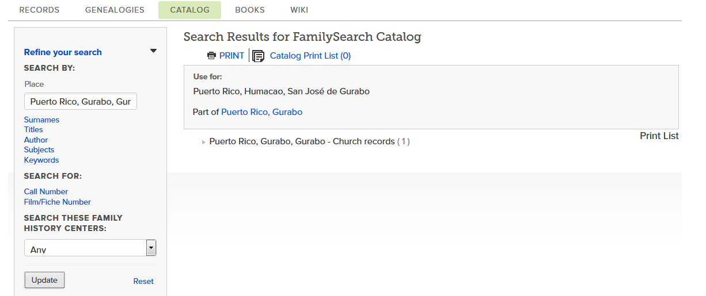Switch to the Records tab
The image size is (706, 296).
pos(39,10)
